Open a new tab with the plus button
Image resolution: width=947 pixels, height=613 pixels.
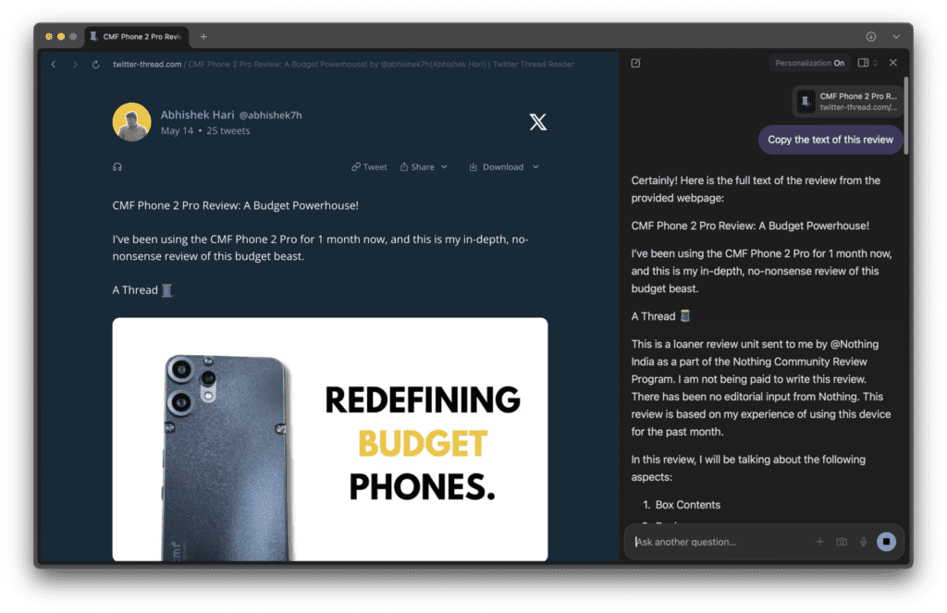pyautogui.click(x=203, y=37)
